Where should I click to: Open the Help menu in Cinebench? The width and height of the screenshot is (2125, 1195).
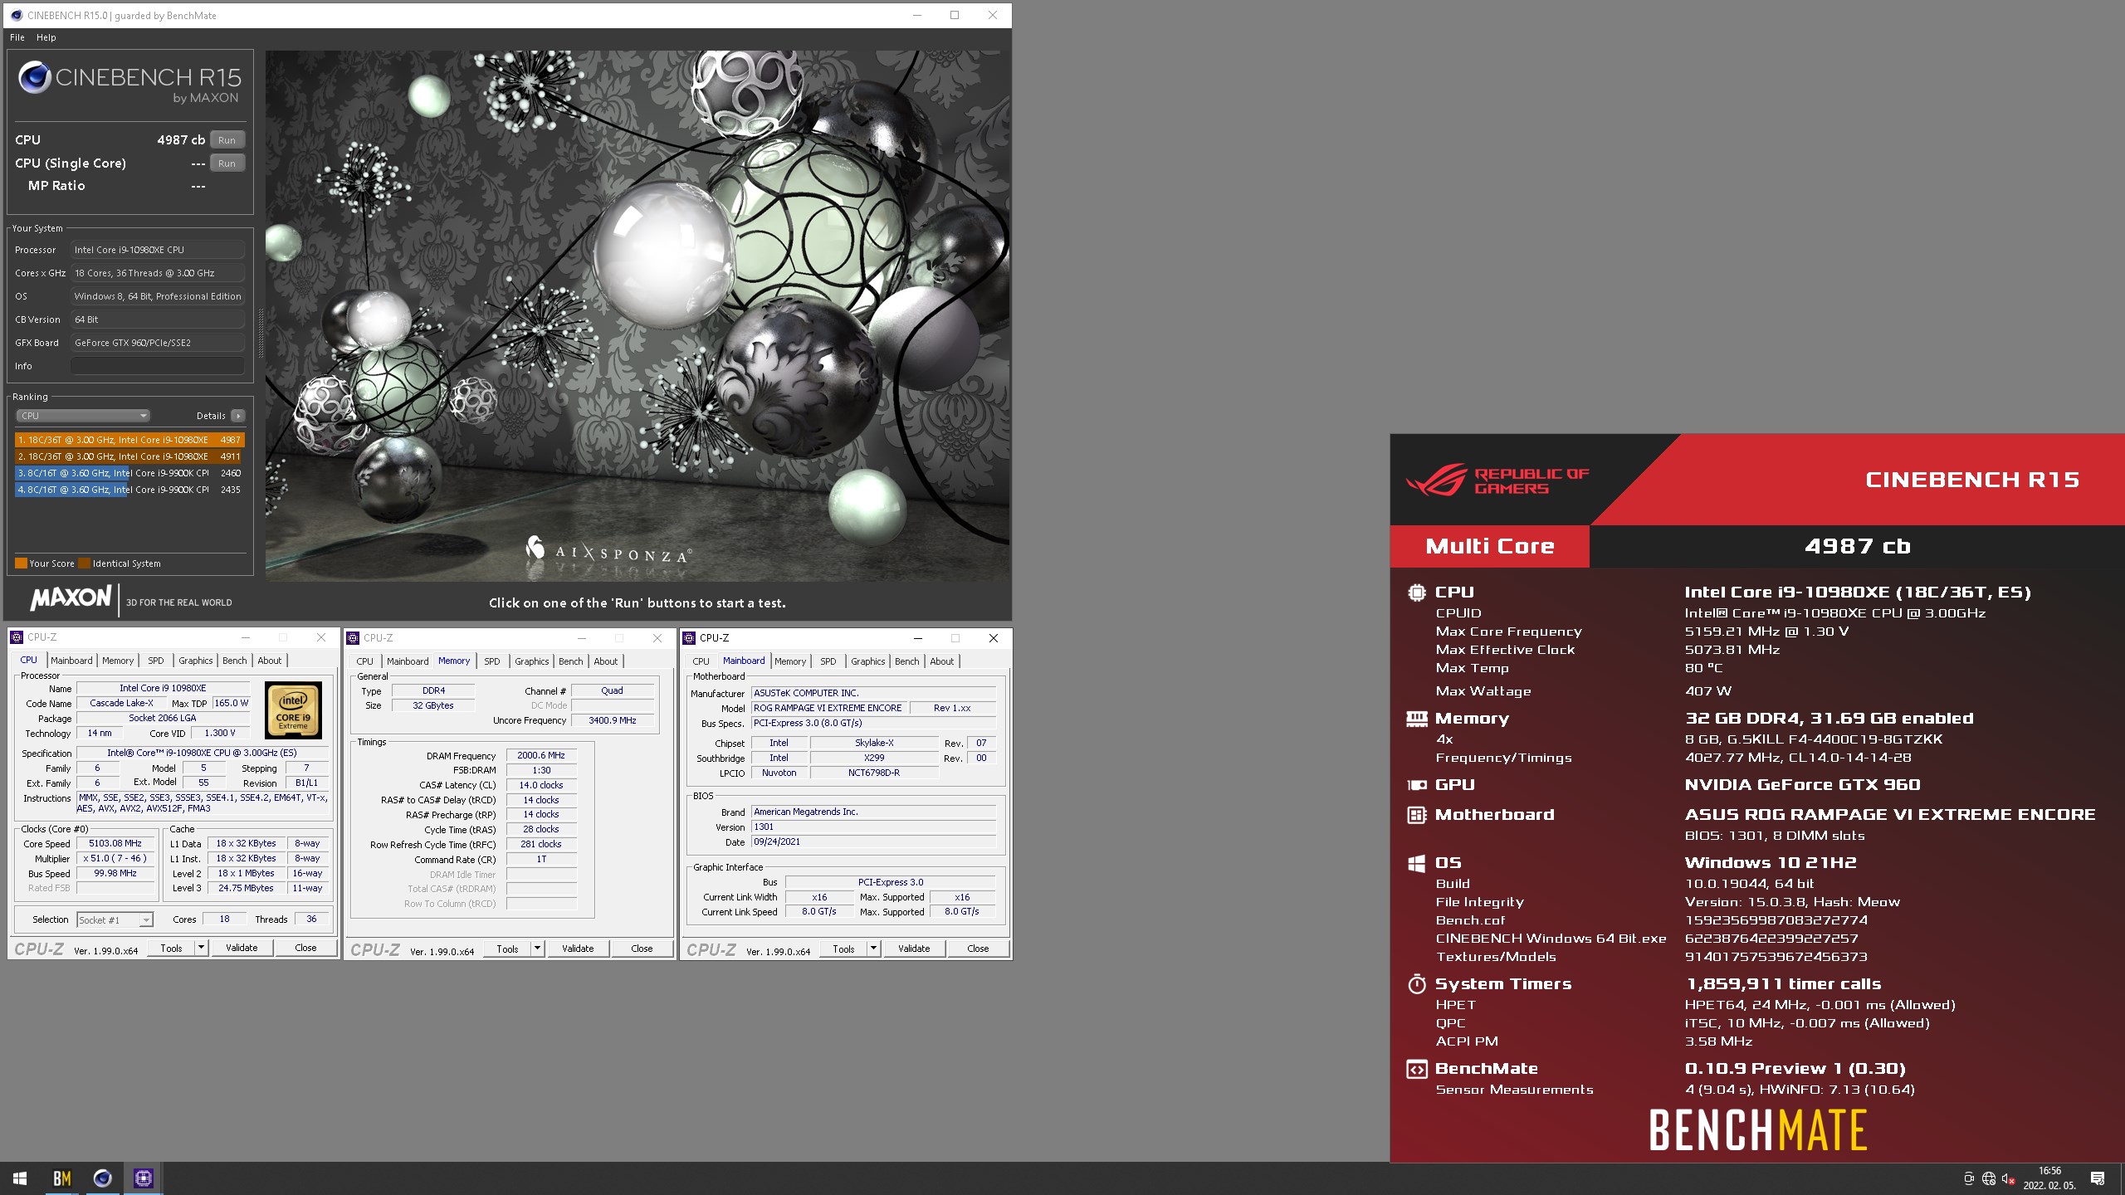(x=46, y=37)
